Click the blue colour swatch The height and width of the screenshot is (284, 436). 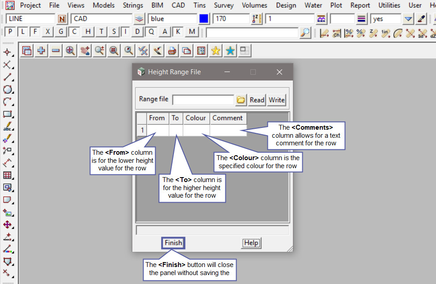click(x=204, y=19)
